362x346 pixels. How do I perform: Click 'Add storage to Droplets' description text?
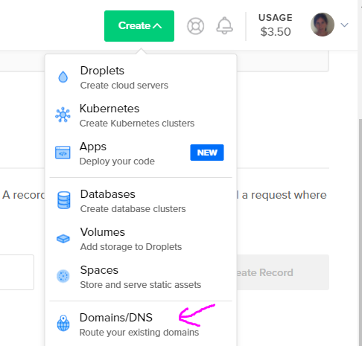point(131,247)
